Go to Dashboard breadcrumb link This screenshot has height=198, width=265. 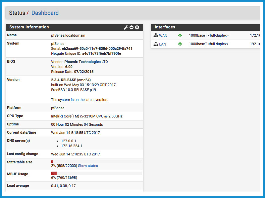45,13
